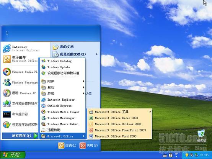Click the 开始 Start button
This screenshot has height=159, width=212.
click(13, 155)
